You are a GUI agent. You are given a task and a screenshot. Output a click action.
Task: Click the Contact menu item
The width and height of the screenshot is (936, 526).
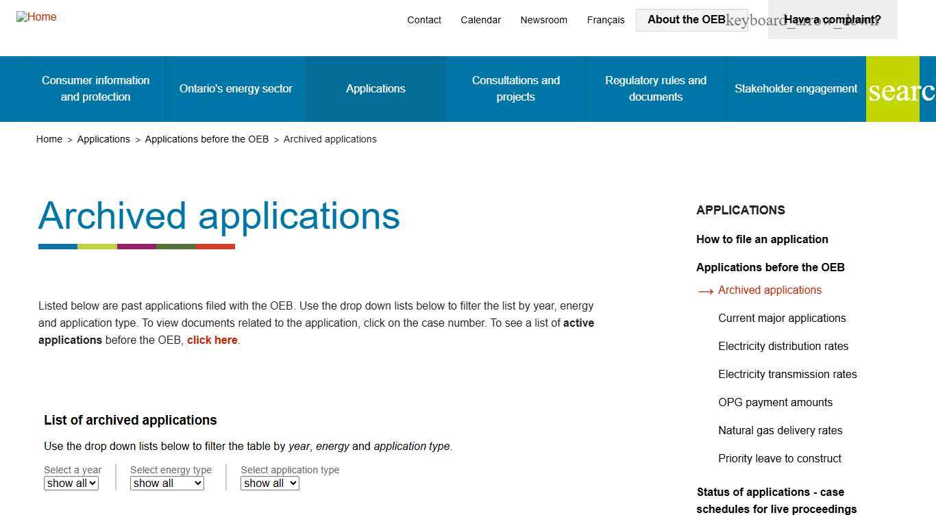[424, 20]
